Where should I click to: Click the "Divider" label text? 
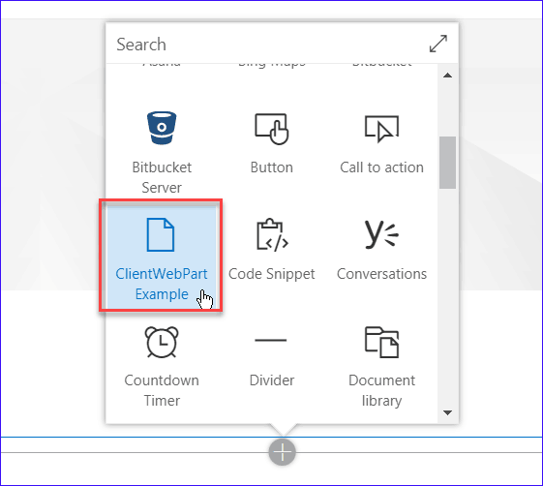271,380
